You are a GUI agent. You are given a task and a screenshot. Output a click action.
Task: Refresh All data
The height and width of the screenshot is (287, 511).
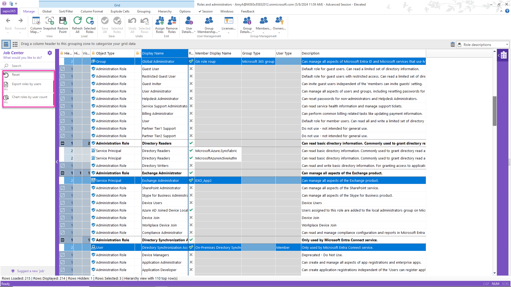77,25
